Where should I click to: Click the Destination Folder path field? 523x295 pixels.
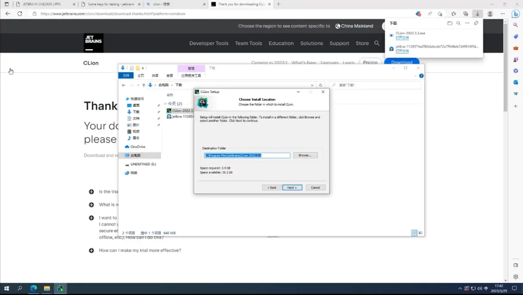tap(247, 155)
